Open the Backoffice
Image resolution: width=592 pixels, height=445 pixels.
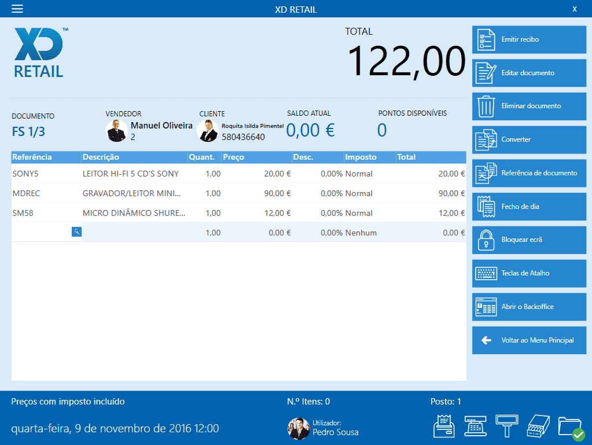(529, 307)
